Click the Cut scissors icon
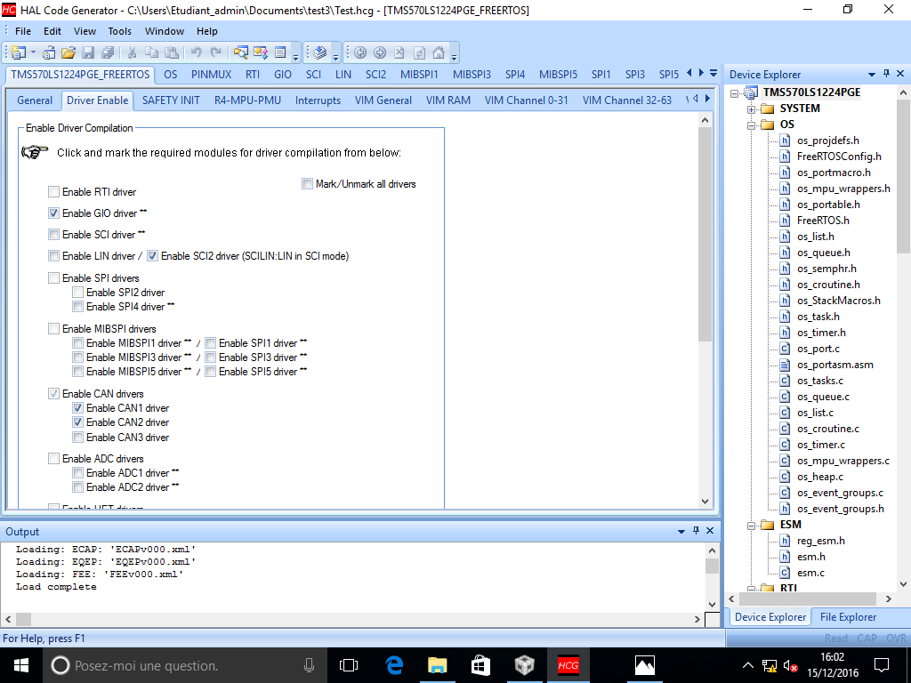Image resolution: width=911 pixels, height=683 pixels. [132, 52]
